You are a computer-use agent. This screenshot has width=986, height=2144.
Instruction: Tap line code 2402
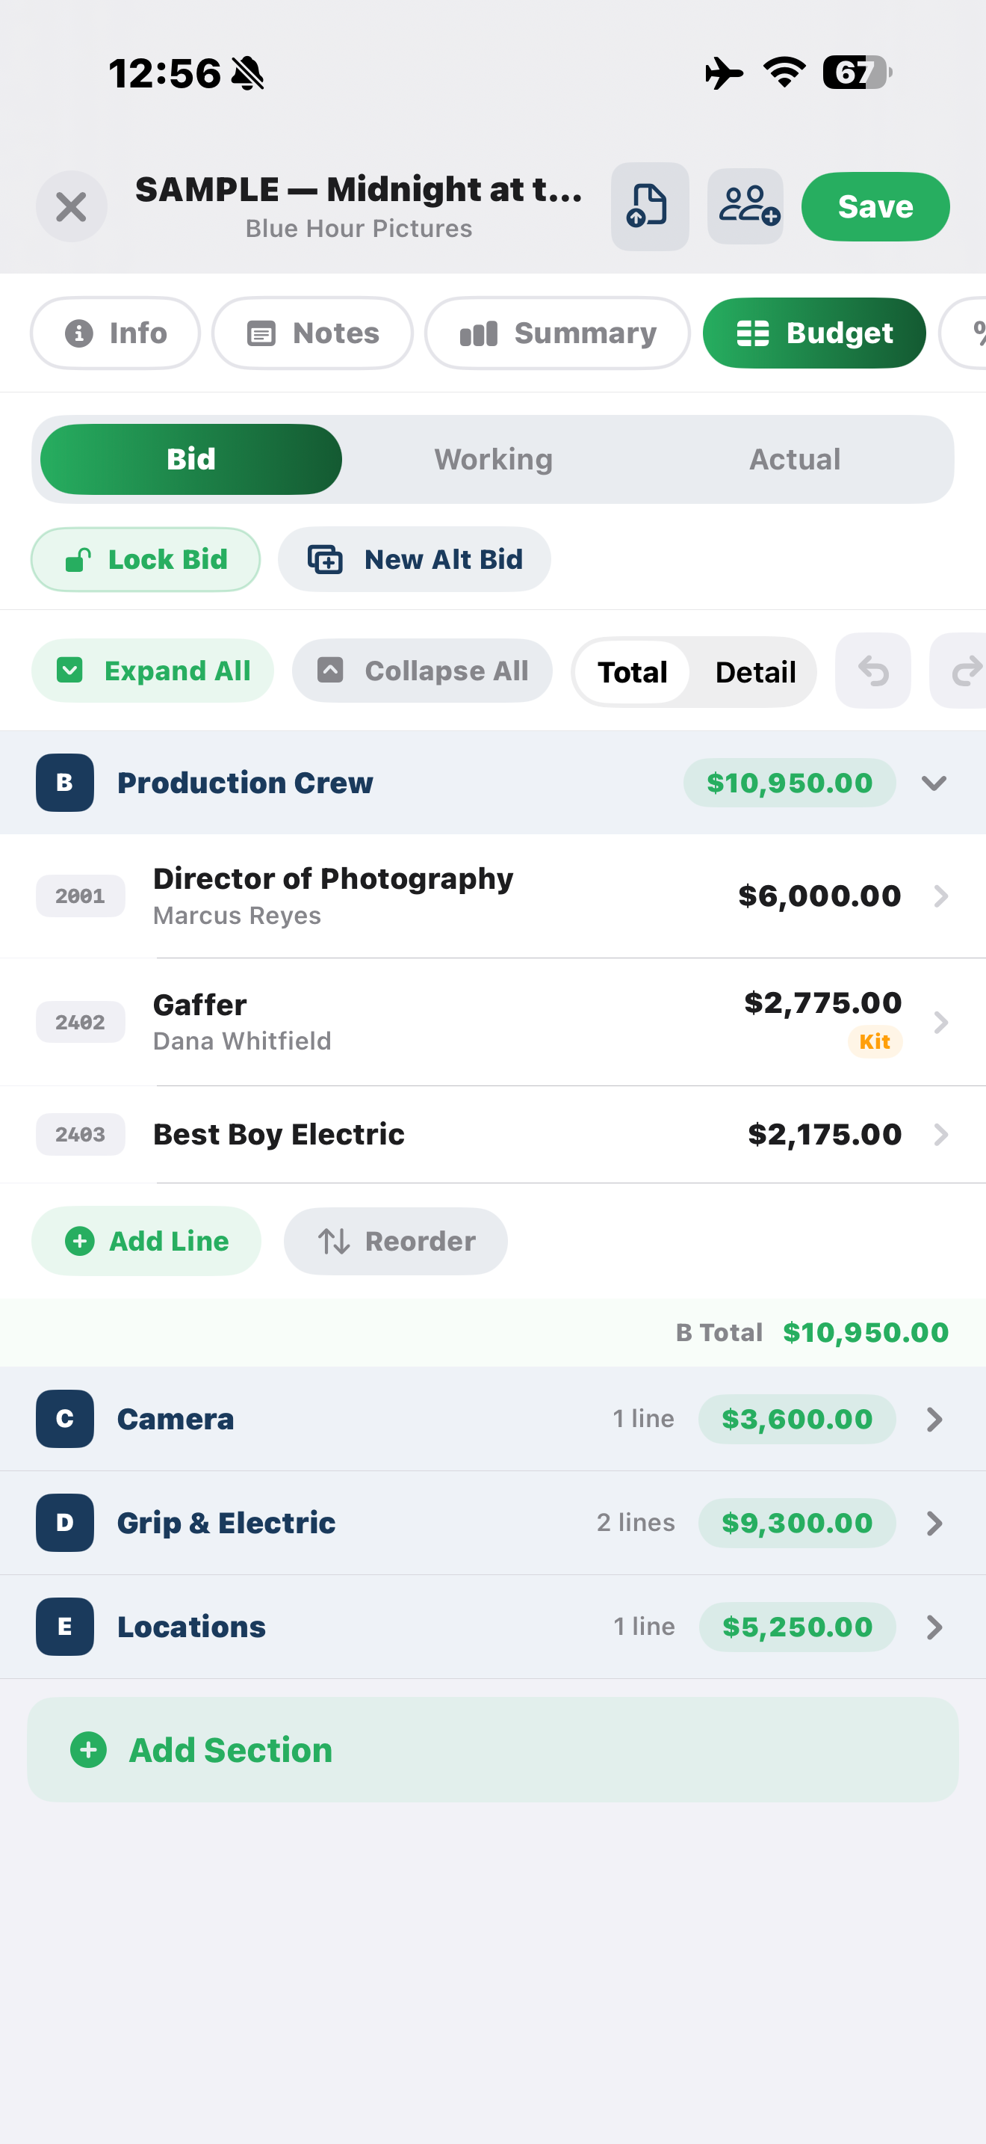coord(81,1023)
